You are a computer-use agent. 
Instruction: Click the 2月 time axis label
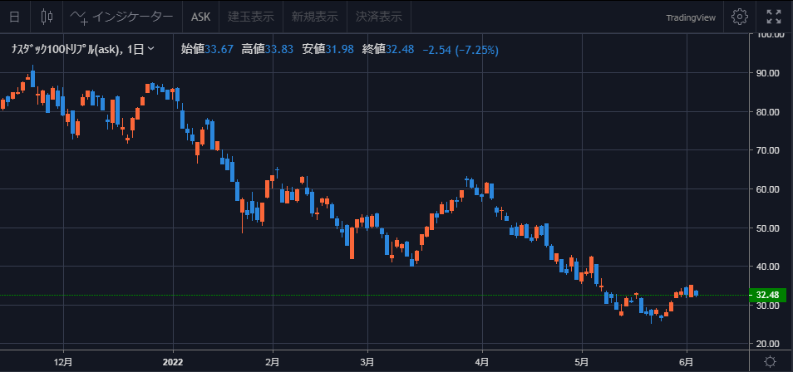tap(273, 362)
